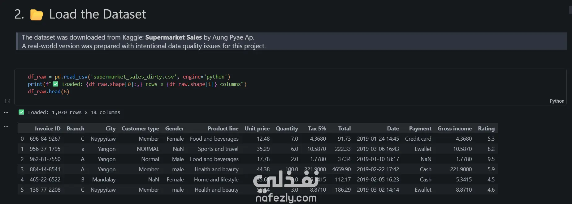The image size is (572, 204).
Task: Click the folder icon in the heading
Action: coord(37,15)
